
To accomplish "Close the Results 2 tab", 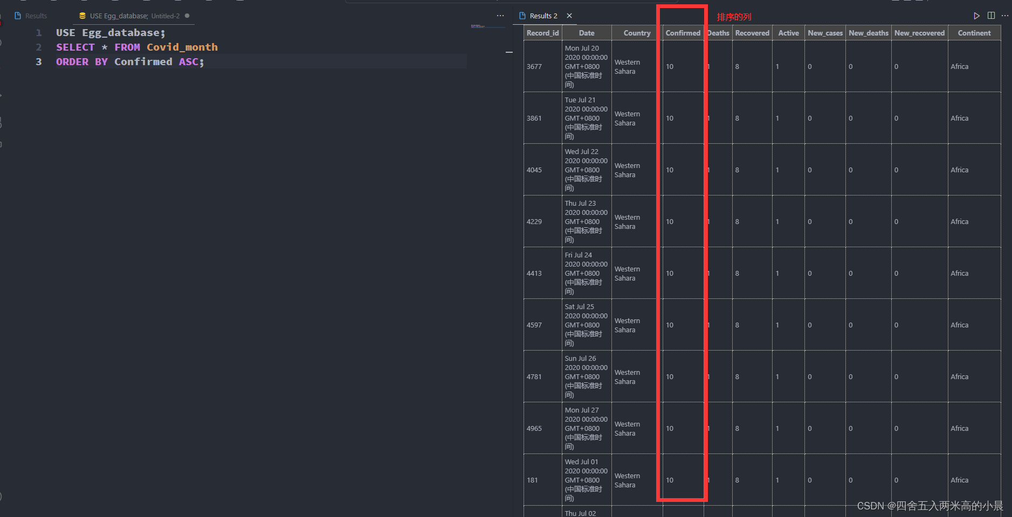I will (569, 16).
